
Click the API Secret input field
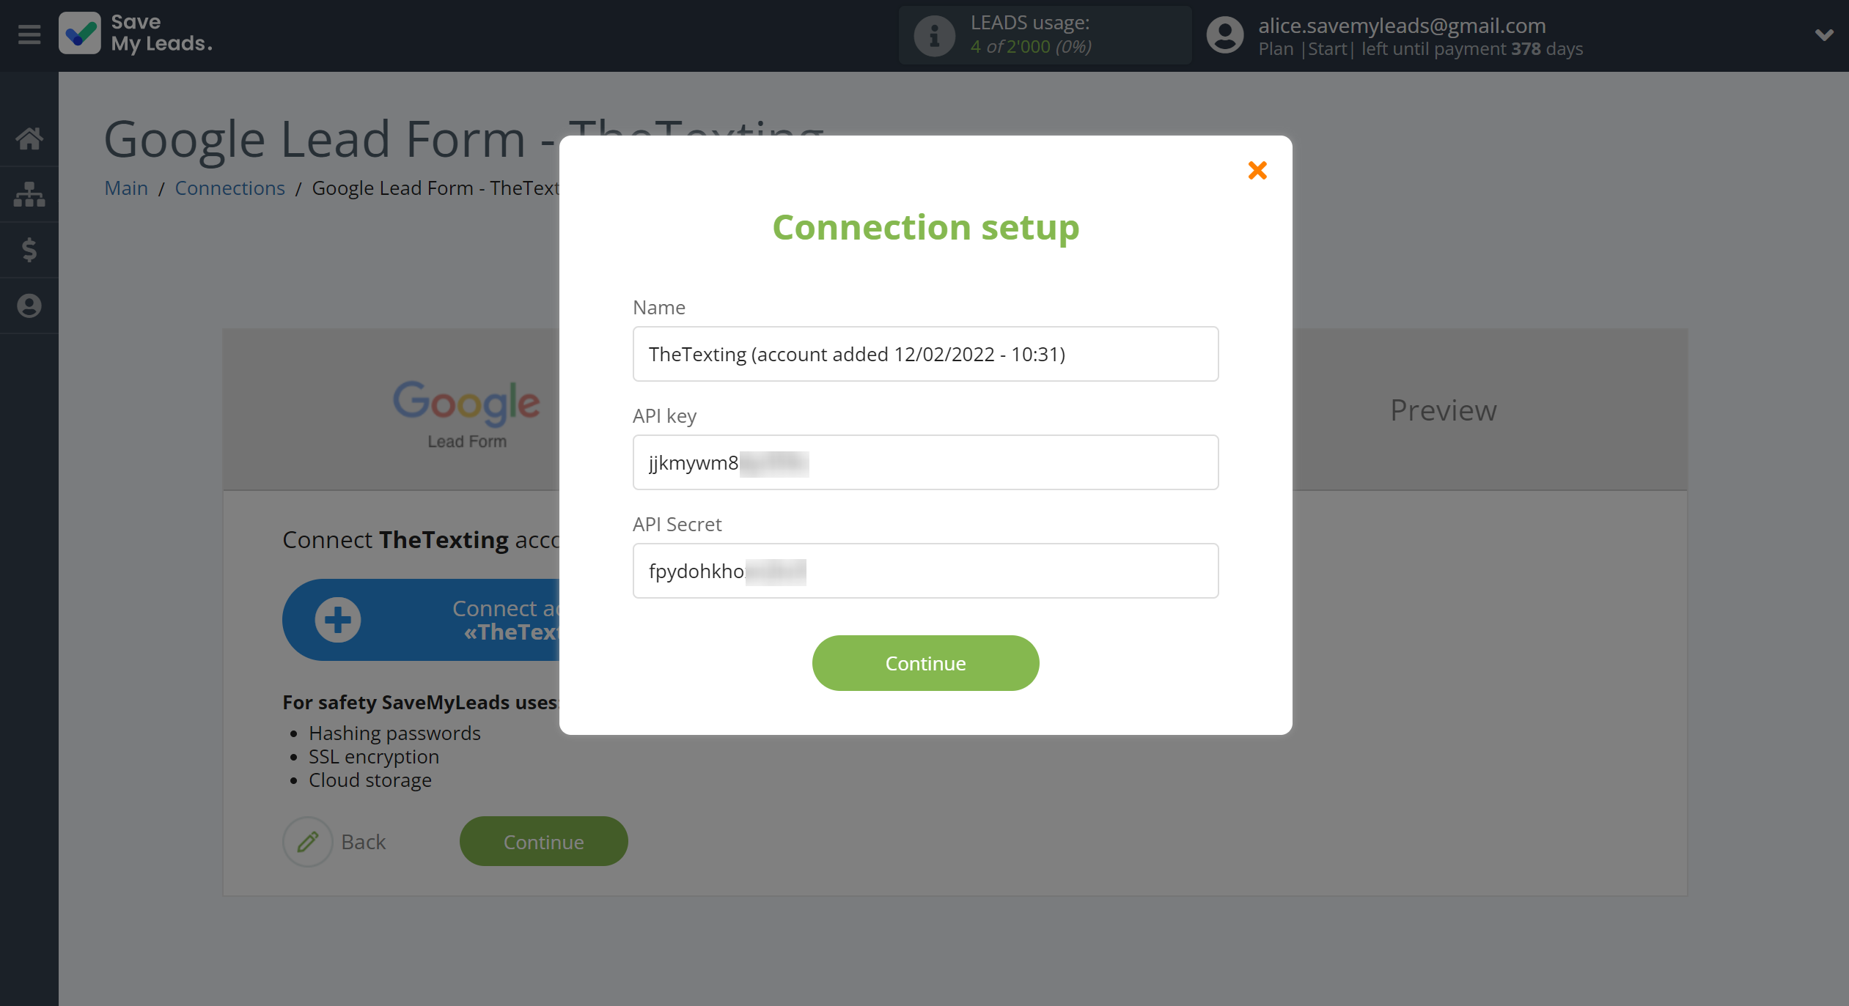pos(926,570)
